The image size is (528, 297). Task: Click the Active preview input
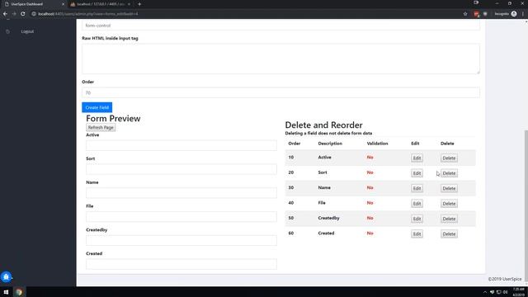point(181,145)
